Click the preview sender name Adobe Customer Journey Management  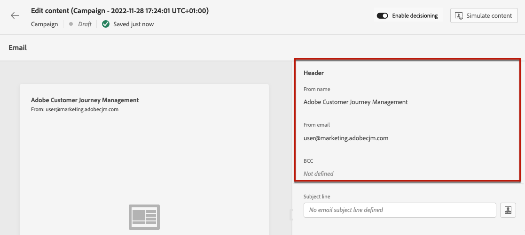[x=85, y=100]
